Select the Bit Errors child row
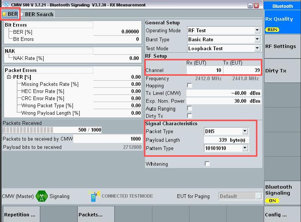The image size is (301, 222). coord(73,39)
